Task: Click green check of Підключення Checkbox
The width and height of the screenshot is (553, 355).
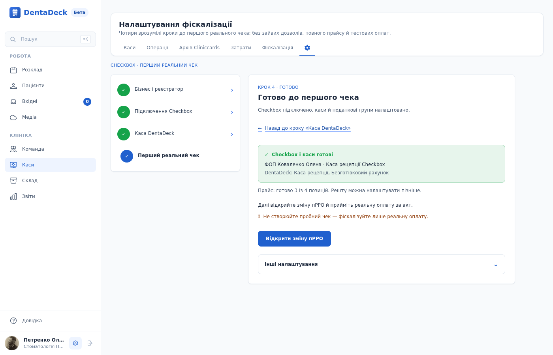Action: point(124,112)
